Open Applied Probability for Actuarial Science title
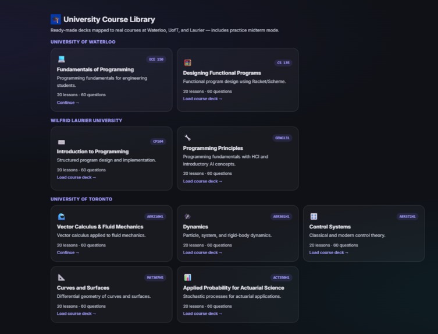This screenshot has height=334, width=438. 233,287
